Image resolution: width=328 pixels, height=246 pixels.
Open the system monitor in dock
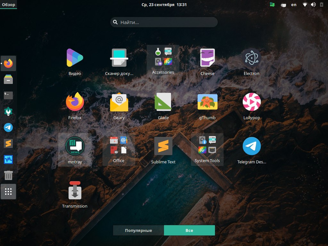coord(8,160)
